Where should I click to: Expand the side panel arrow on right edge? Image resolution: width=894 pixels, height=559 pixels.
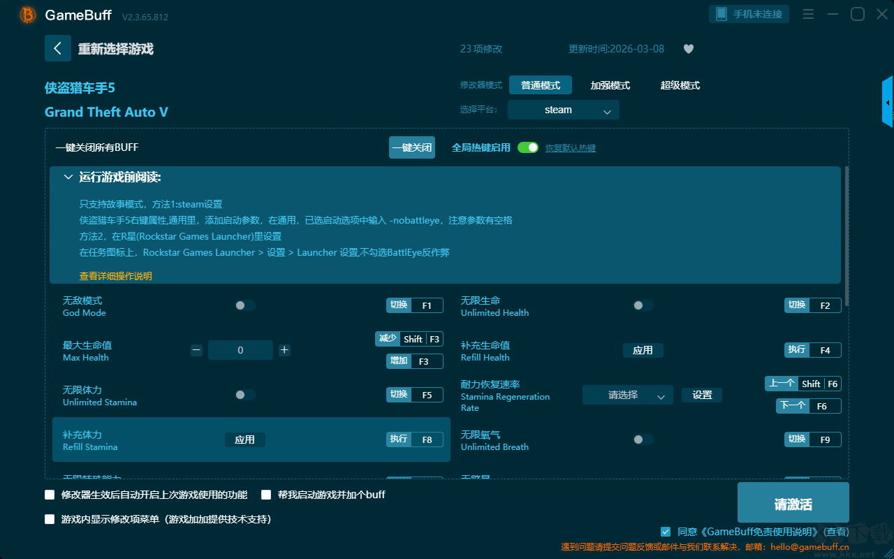coord(888,102)
